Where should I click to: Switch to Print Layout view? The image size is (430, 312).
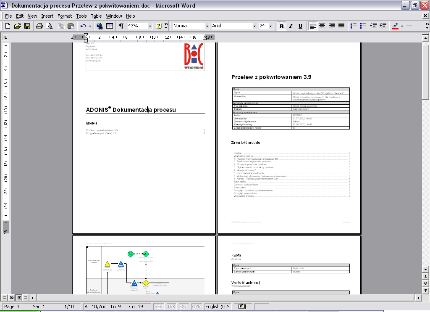click(x=19, y=297)
